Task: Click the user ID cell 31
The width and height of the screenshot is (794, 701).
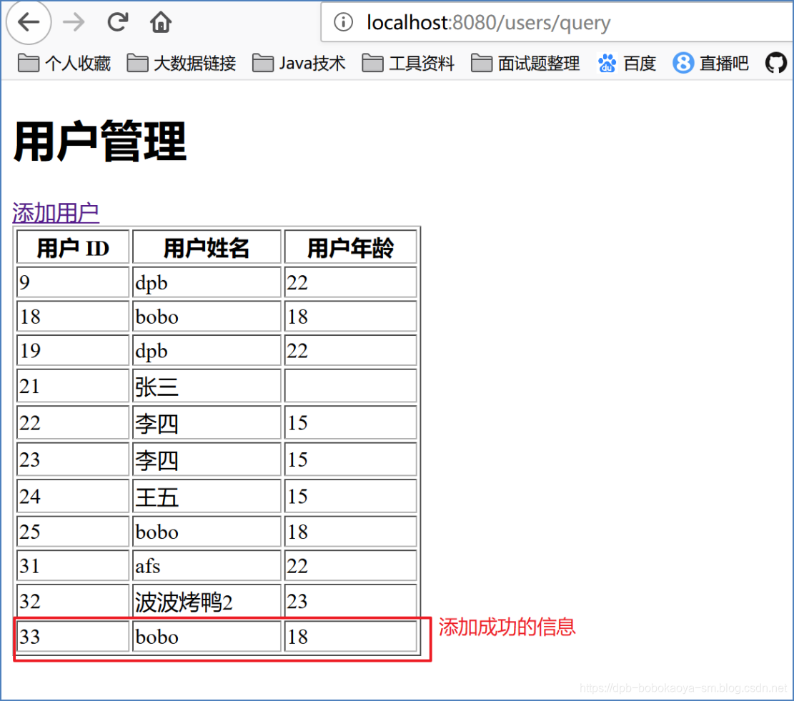Action: click(x=73, y=565)
